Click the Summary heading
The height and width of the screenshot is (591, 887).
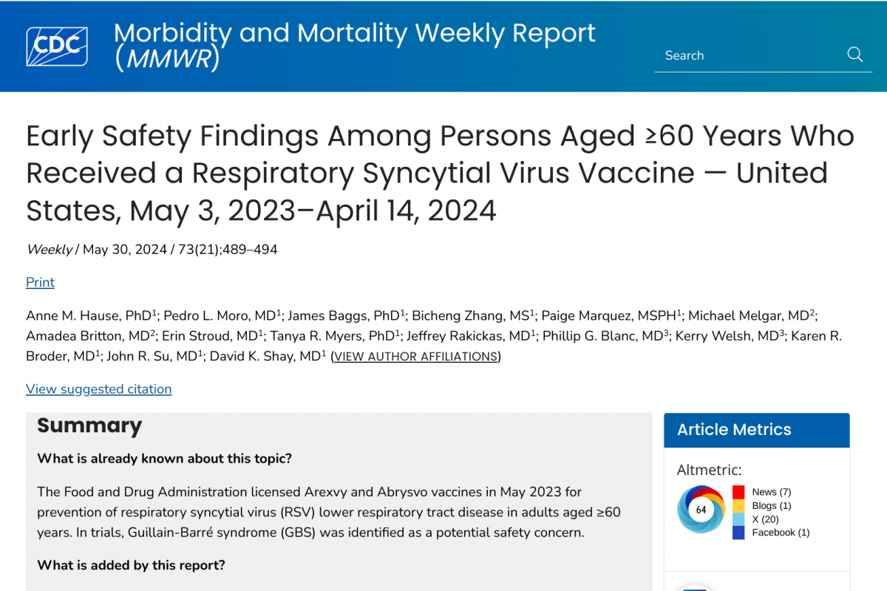[89, 426]
